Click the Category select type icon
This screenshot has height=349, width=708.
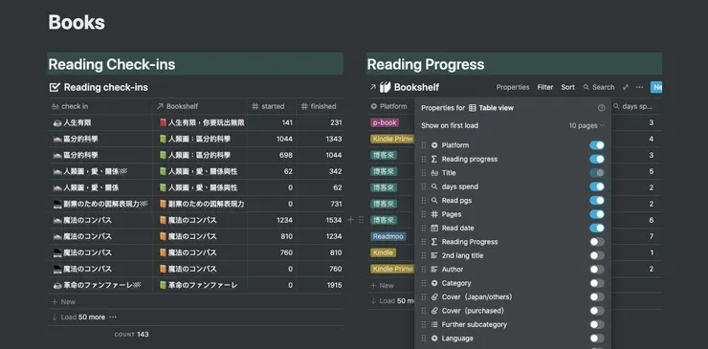[x=434, y=283]
